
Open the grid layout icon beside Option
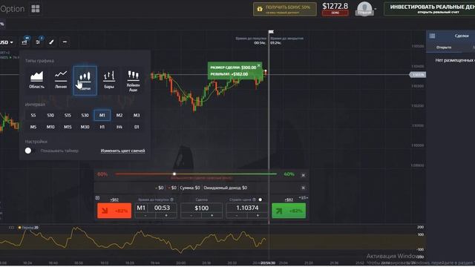tap(36, 9)
